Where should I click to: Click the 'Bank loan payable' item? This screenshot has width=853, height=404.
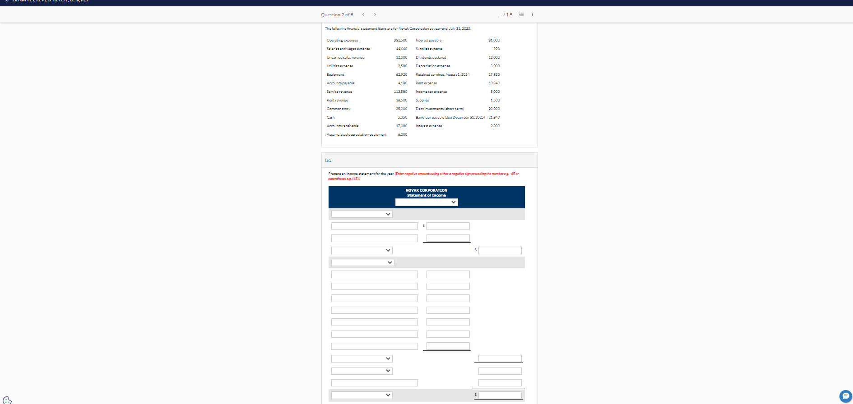click(450, 118)
